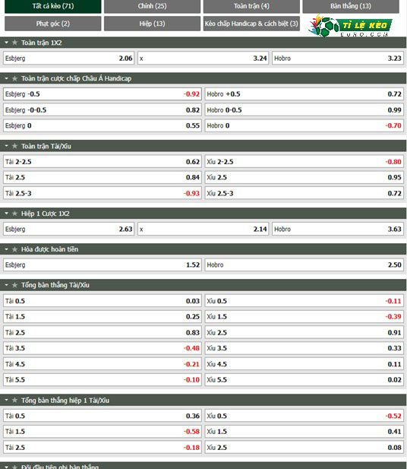The width and height of the screenshot is (407, 469).
Task: Mark Toàn trận Tài/Xỉu section as favorite star
Action: pos(14,146)
